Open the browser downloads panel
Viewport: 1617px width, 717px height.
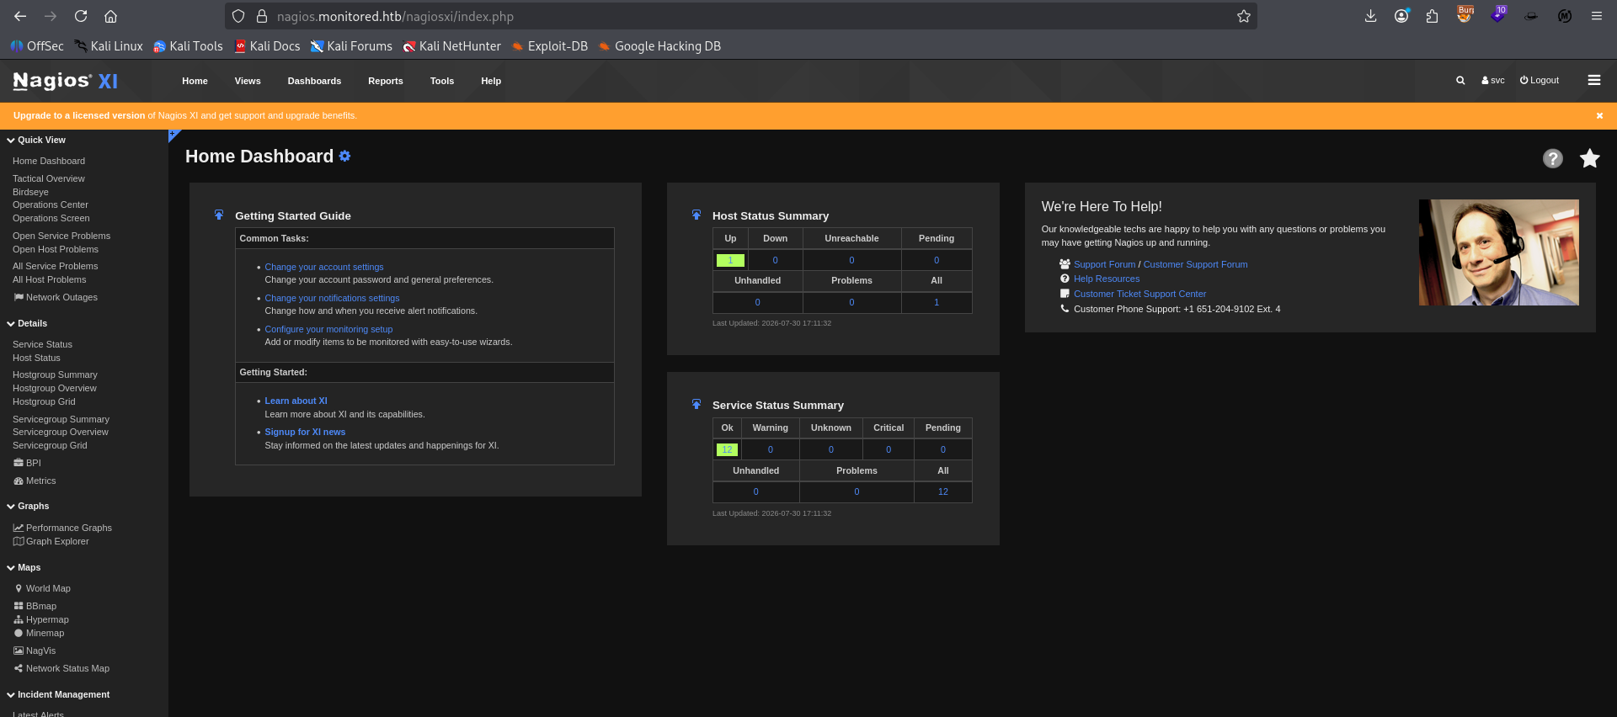1371,16
